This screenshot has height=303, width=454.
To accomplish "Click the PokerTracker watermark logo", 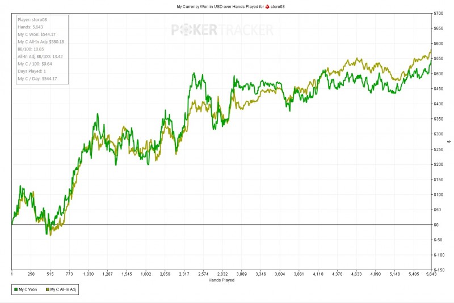I will (x=222, y=30).
